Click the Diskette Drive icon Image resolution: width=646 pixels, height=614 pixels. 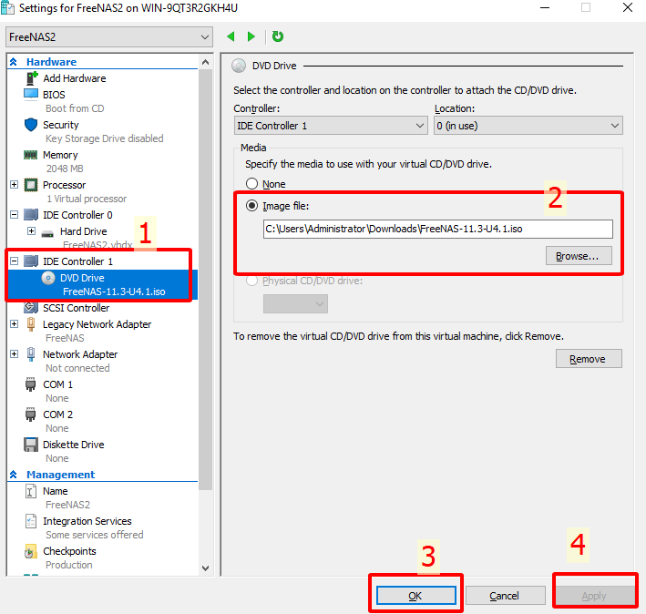tap(30, 445)
